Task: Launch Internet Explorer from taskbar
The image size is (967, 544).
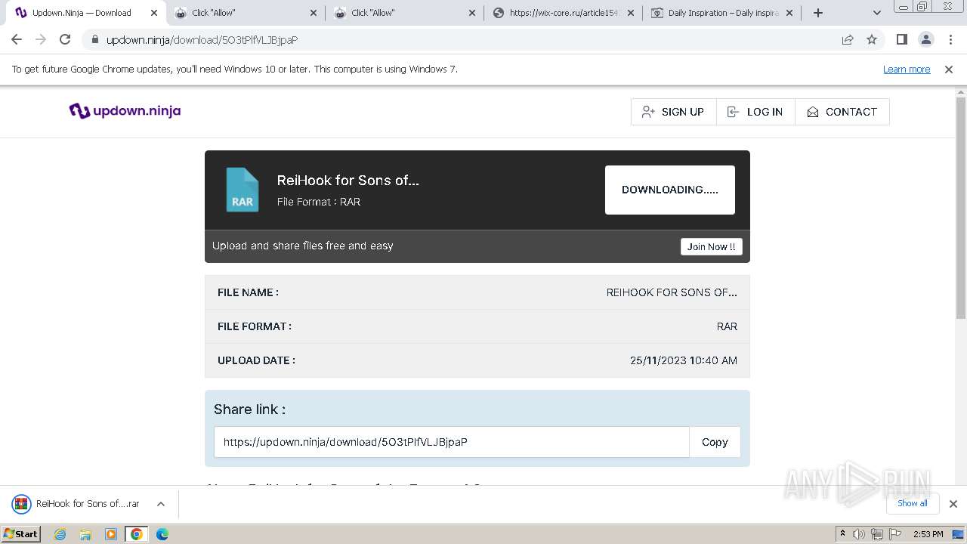Action: tap(60, 534)
